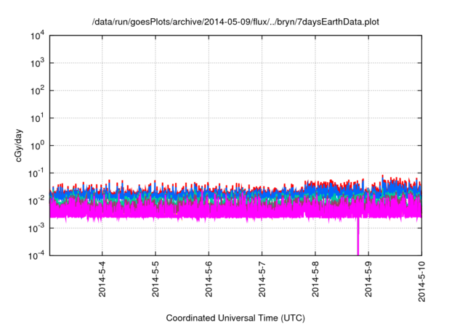Click the 10^3 y-axis tick label
This screenshot has height=325, width=465.
37,63
